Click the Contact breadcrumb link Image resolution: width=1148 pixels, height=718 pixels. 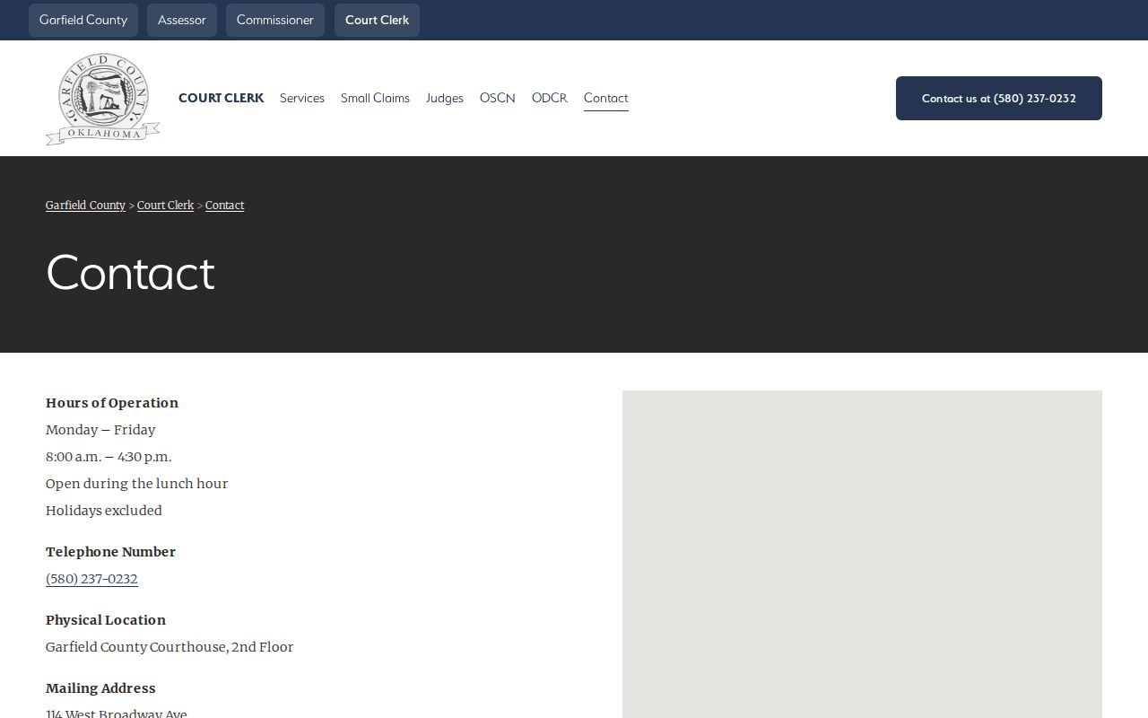[224, 206]
